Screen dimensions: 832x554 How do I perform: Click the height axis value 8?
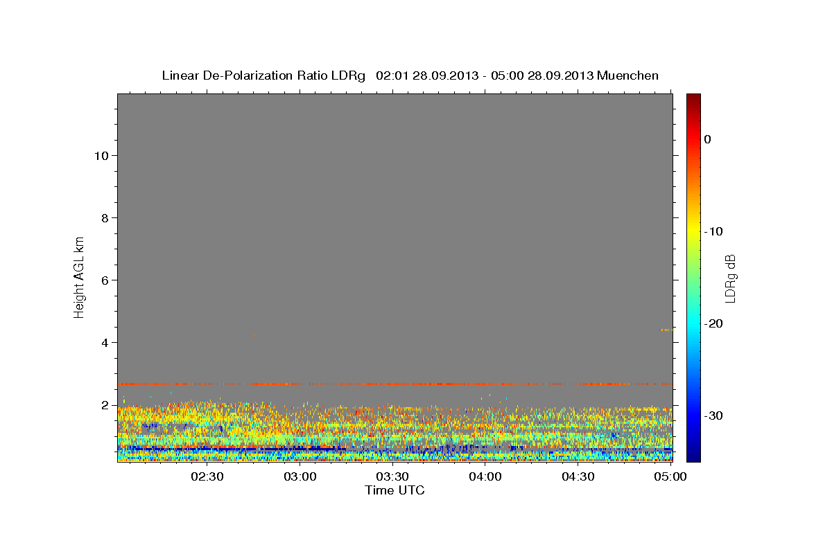(105, 217)
